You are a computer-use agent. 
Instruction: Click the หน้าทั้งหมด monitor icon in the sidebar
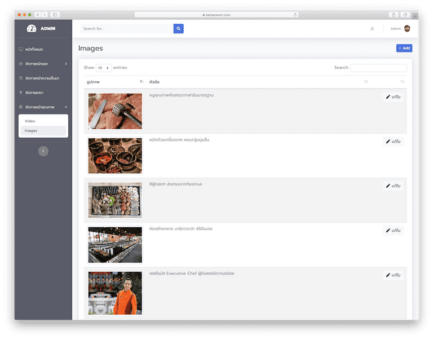[21, 49]
